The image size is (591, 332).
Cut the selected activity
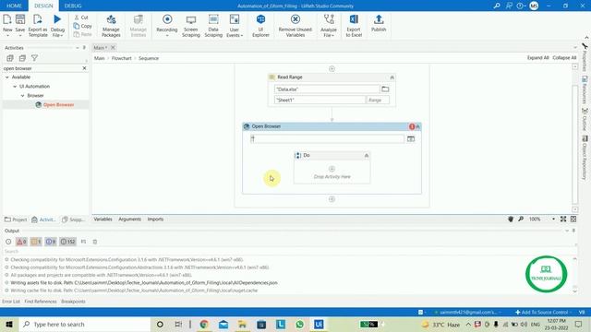coord(81,18)
